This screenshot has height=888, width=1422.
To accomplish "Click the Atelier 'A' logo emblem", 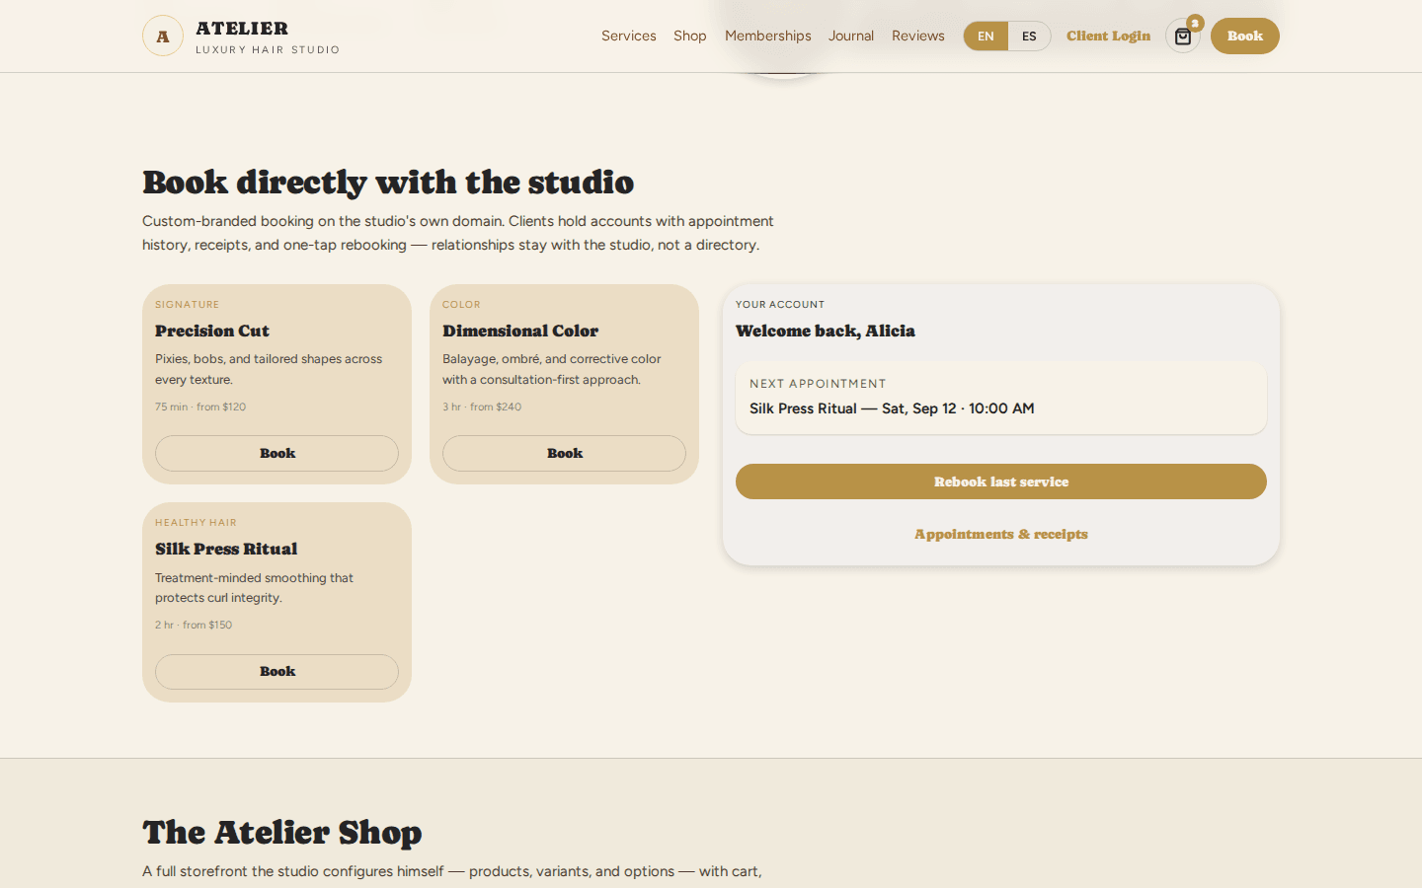I will coord(163,37).
